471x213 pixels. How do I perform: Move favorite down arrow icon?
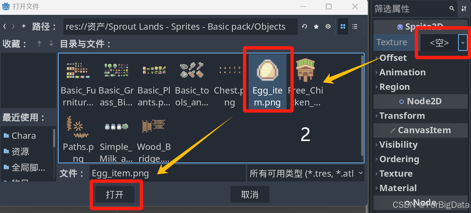click(51, 44)
